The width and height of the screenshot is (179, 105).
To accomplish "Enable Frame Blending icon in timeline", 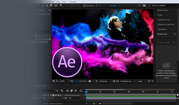I will click(71, 91).
